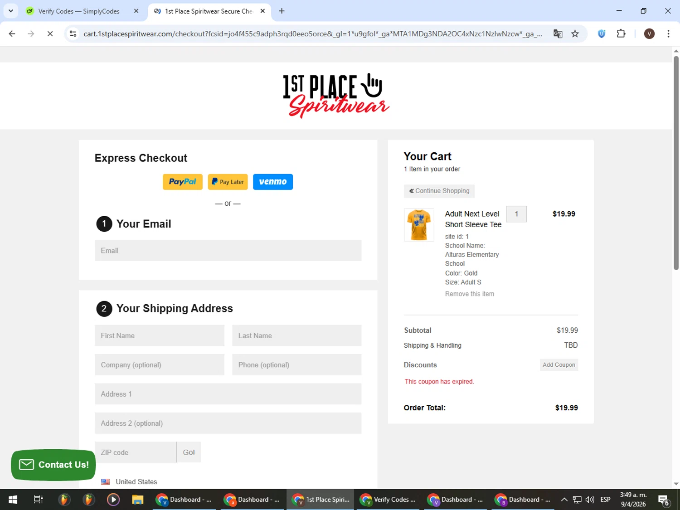Click the Last Name field
Screen dimensions: 680x510
point(297,335)
